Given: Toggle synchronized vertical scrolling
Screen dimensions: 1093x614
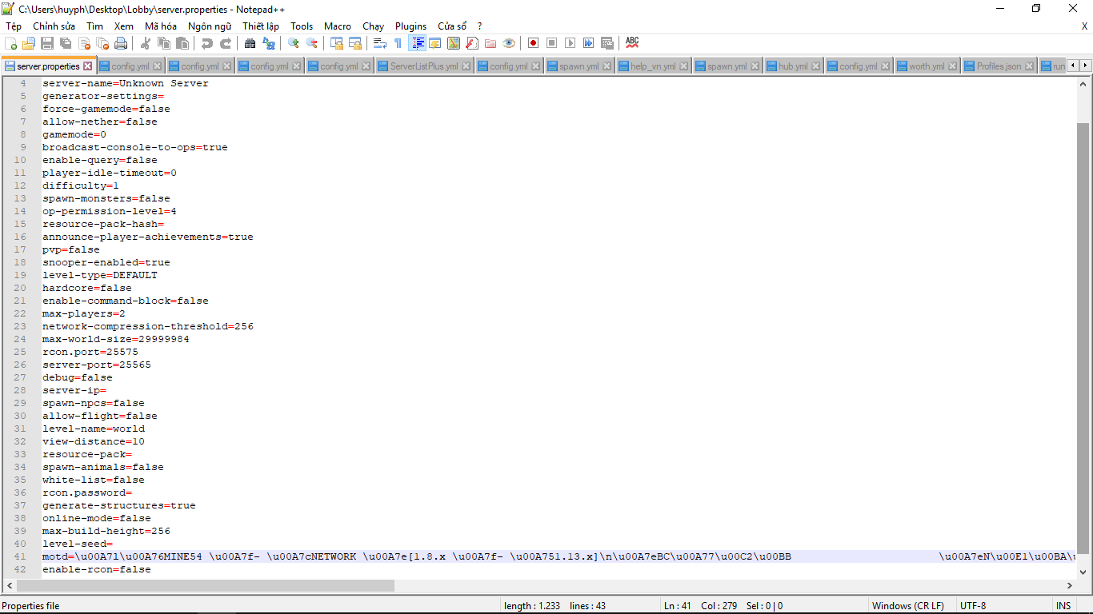Looking at the screenshot, I should [x=335, y=42].
